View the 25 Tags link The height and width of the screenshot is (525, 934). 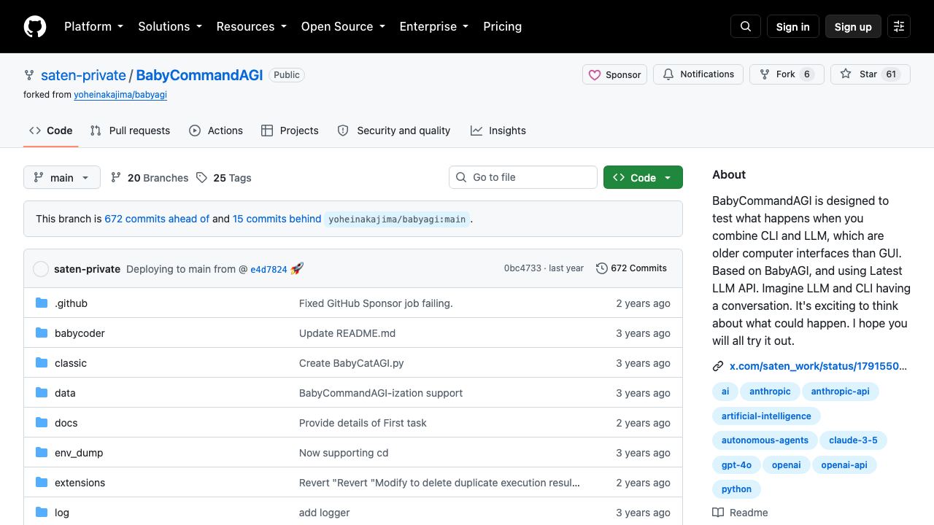pyautogui.click(x=224, y=178)
